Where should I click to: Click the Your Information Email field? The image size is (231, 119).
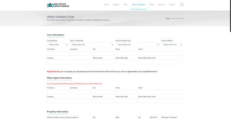160,53
